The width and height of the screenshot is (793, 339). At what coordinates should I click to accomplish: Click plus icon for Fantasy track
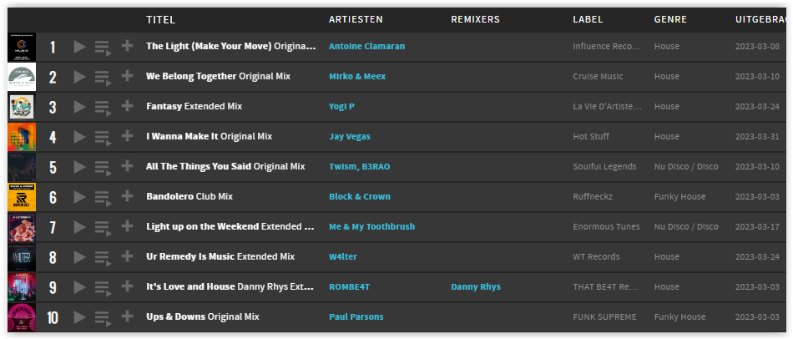(127, 106)
